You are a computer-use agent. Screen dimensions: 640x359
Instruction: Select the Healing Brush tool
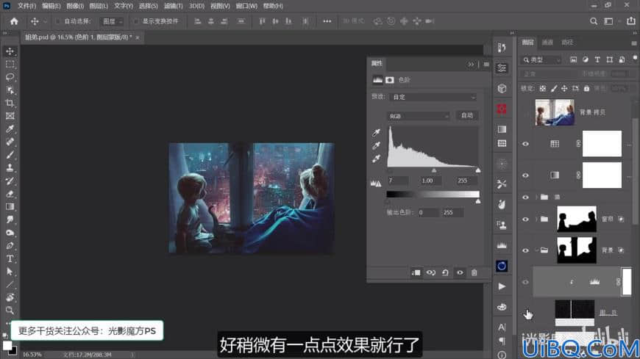click(x=10, y=142)
